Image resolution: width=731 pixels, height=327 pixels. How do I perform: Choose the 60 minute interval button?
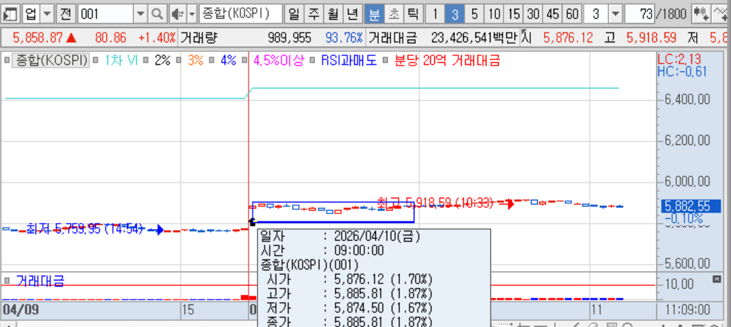[x=572, y=14]
